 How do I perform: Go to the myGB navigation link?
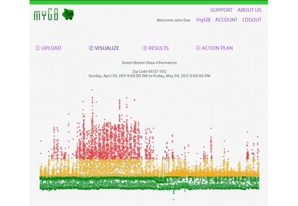[x=203, y=20]
